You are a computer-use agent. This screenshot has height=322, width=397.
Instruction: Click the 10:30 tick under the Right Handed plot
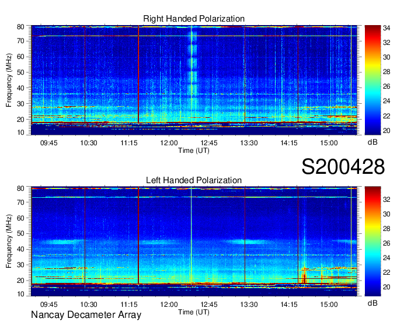tap(89, 143)
